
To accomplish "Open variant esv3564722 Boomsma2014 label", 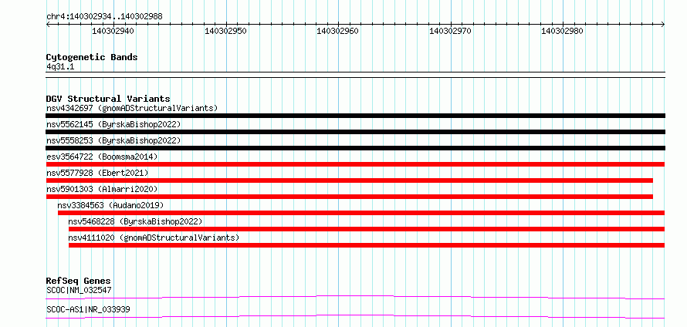I will pyautogui.click(x=102, y=157).
